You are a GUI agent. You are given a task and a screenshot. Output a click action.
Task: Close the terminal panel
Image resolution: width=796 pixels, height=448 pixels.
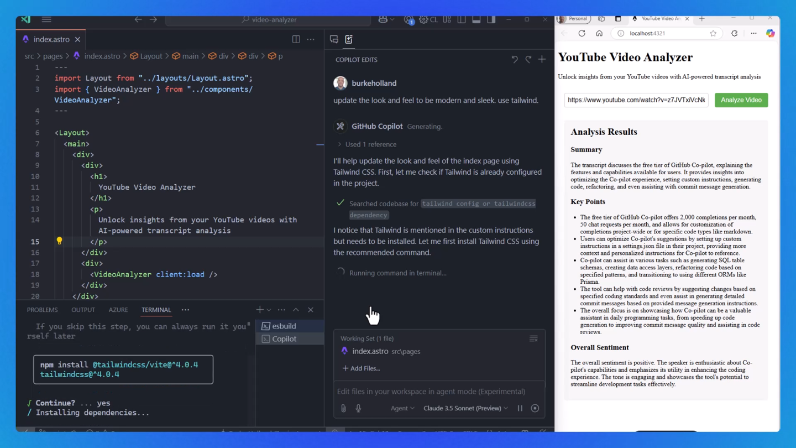click(x=311, y=310)
